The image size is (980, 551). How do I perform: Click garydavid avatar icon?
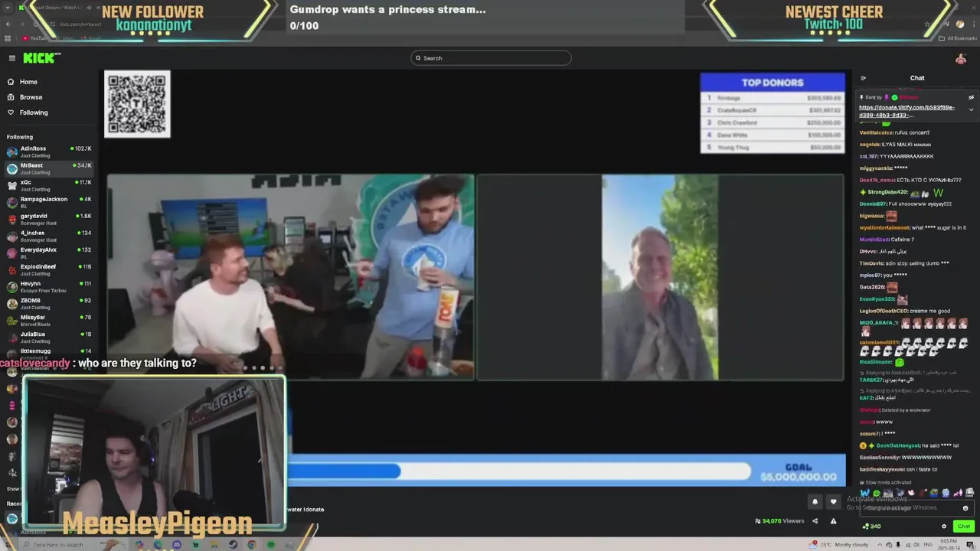[x=12, y=219]
